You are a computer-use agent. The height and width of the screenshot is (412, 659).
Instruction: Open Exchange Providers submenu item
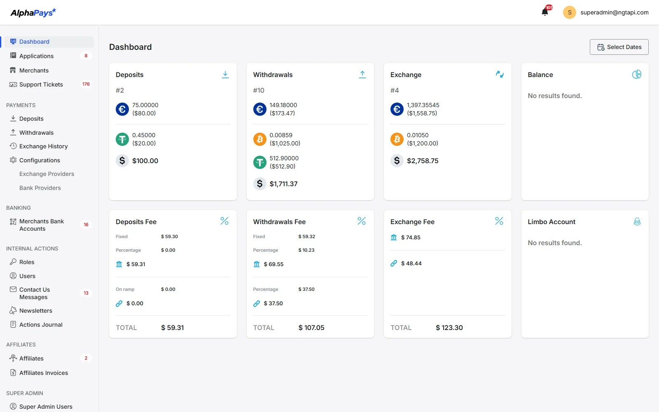[x=47, y=174]
